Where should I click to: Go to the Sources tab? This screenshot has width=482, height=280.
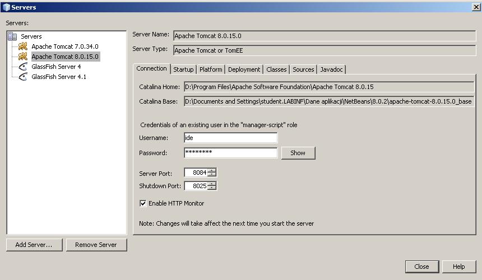(303, 69)
